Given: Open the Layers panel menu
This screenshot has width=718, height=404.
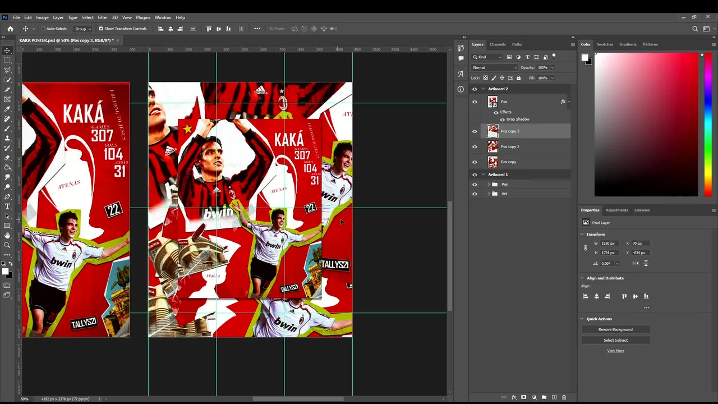Looking at the screenshot, I should [x=573, y=44].
